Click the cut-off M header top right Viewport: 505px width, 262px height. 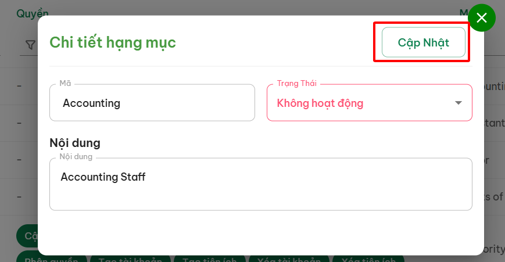pos(464,13)
